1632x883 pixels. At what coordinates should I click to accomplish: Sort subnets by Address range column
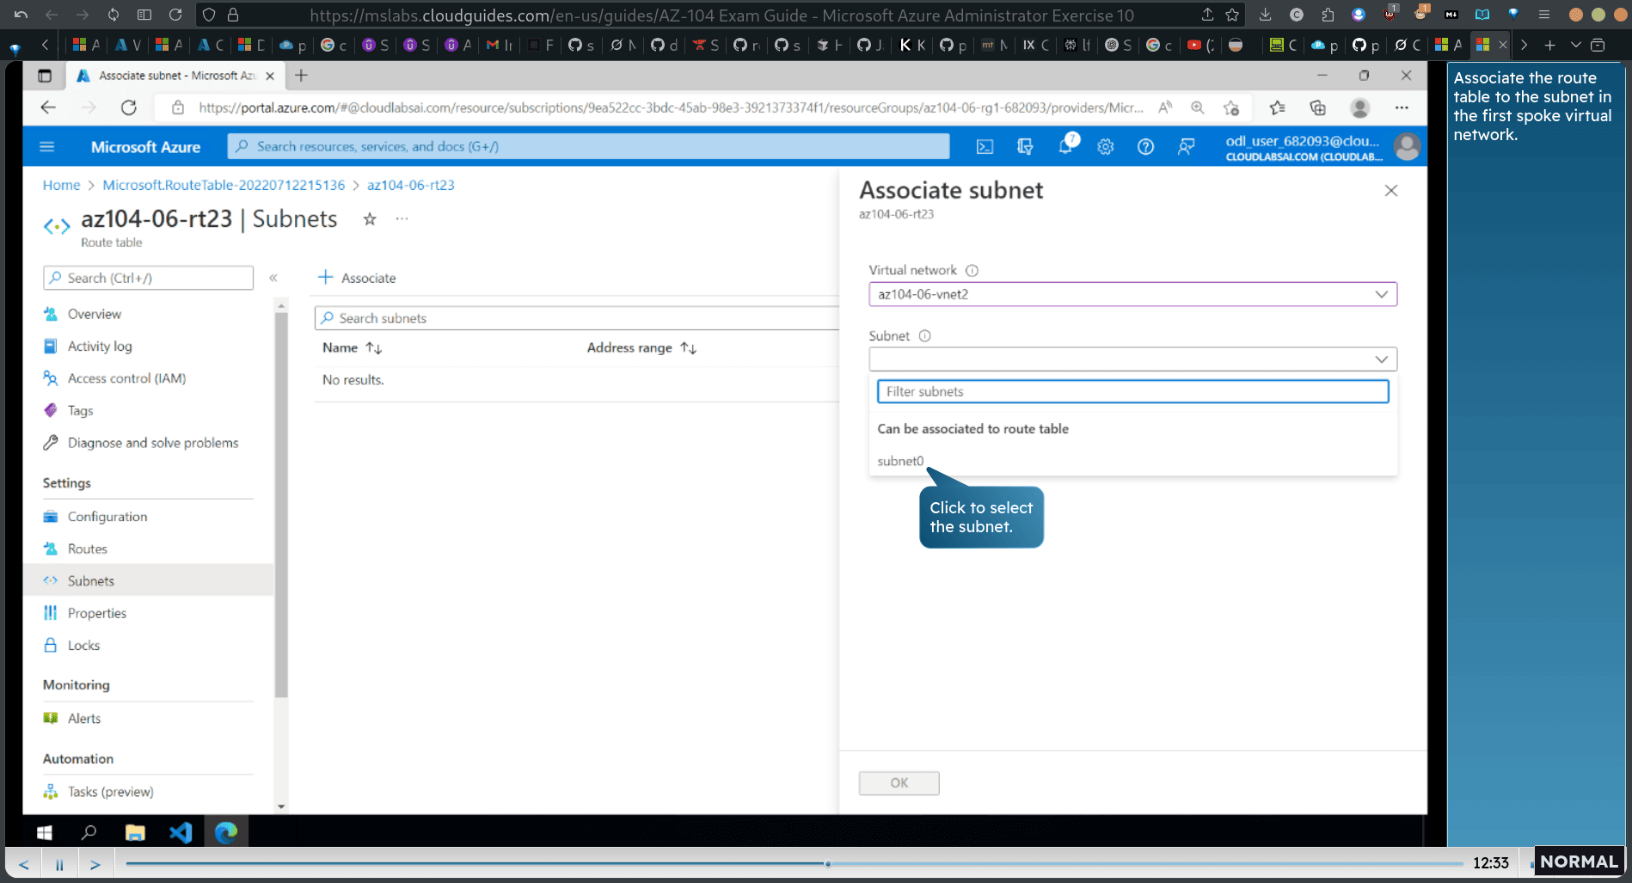641,347
